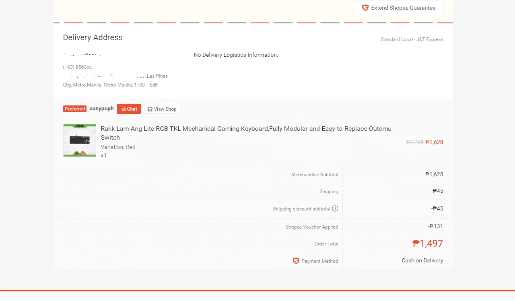Image resolution: width=515 pixels, height=301 pixels.
Task: Click the Shipping label
Action: pos(329,192)
